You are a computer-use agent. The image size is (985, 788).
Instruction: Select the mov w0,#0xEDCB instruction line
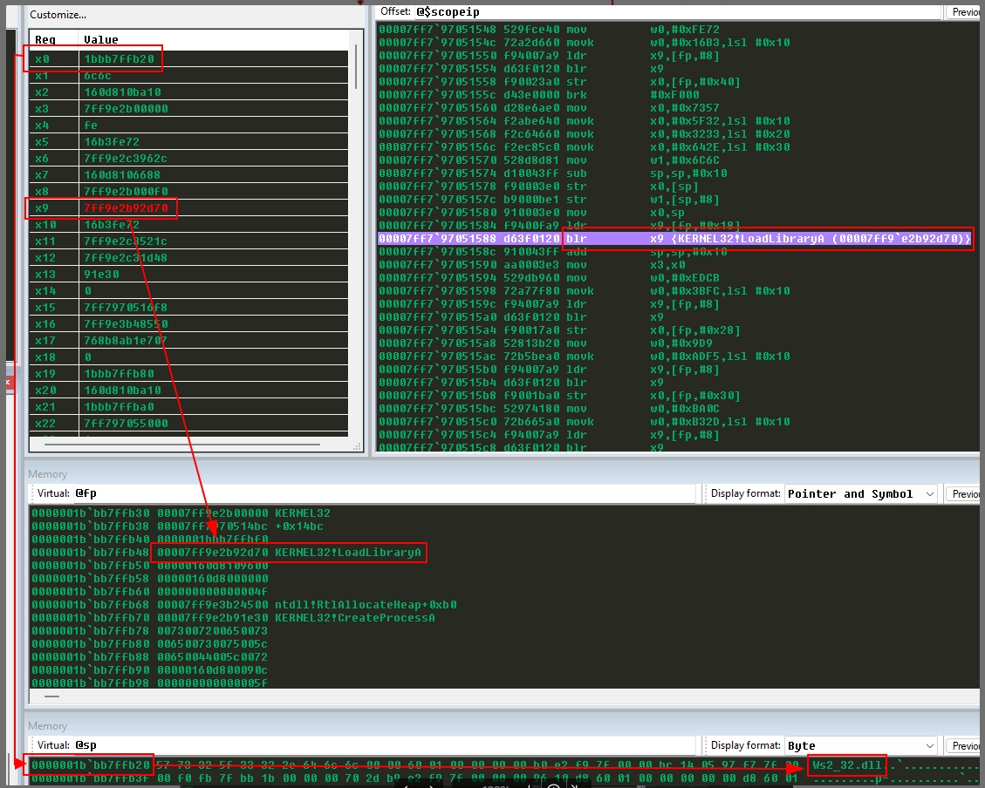[x=549, y=278]
